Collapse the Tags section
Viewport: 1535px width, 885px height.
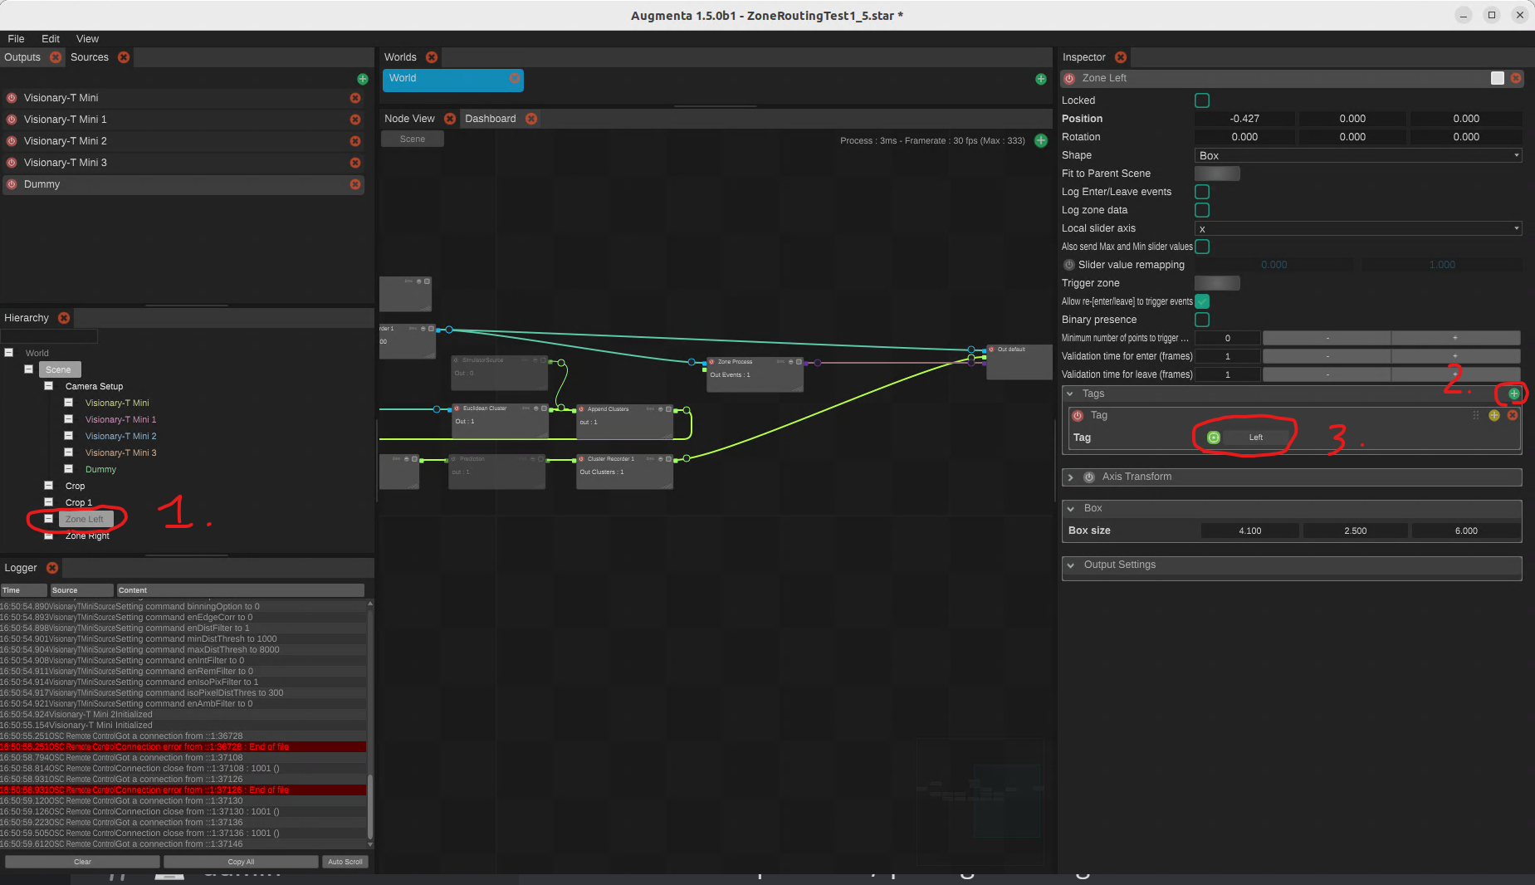click(x=1070, y=394)
